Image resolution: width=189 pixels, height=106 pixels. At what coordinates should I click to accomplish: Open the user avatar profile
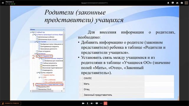pos(186,3)
